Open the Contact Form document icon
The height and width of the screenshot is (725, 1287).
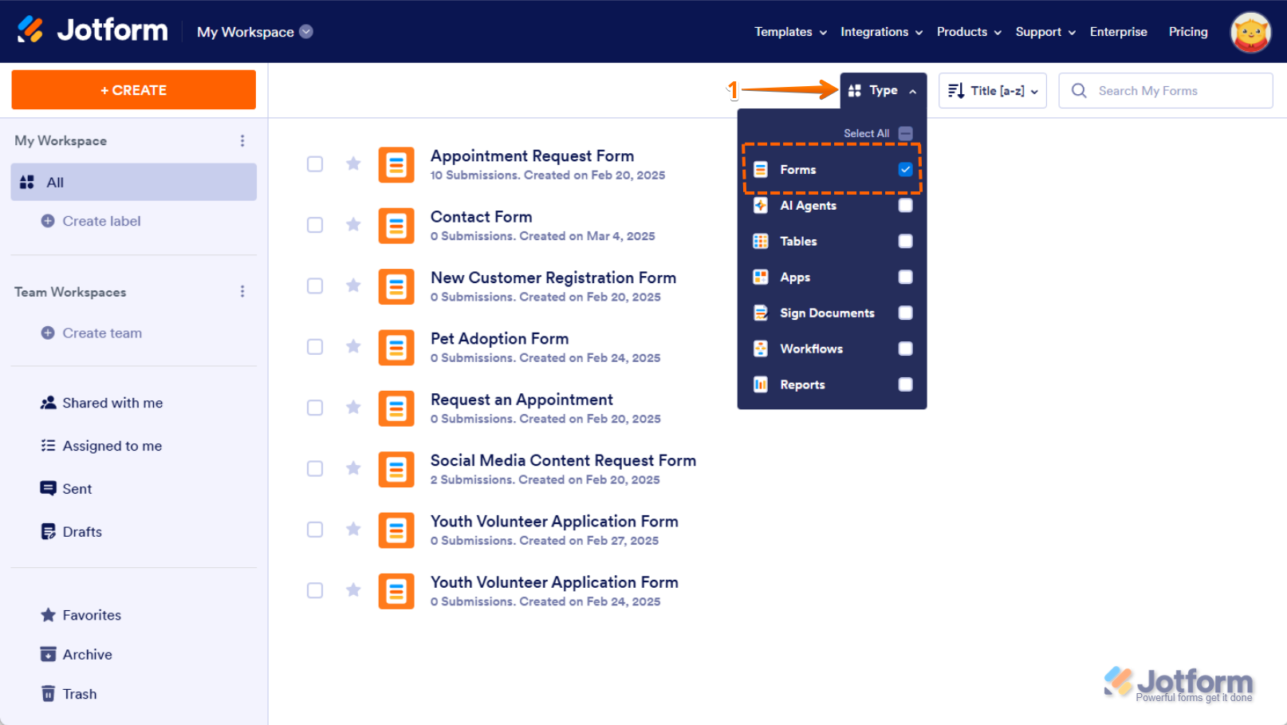[x=396, y=225]
